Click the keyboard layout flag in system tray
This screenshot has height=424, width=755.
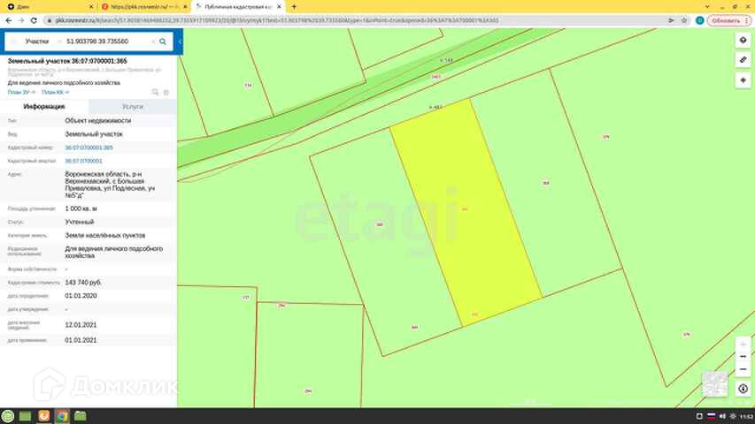(711, 416)
